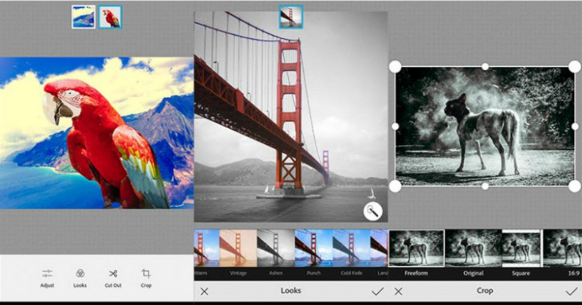Apply the Cold Fade look
This screenshot has height=305, width=582.
(x=351, y=248)
